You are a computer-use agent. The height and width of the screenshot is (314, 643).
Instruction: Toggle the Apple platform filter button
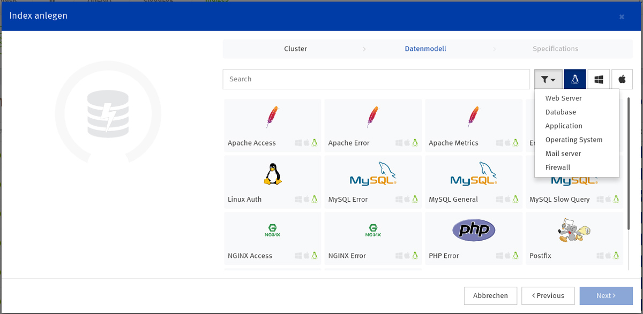pos(622,79)
